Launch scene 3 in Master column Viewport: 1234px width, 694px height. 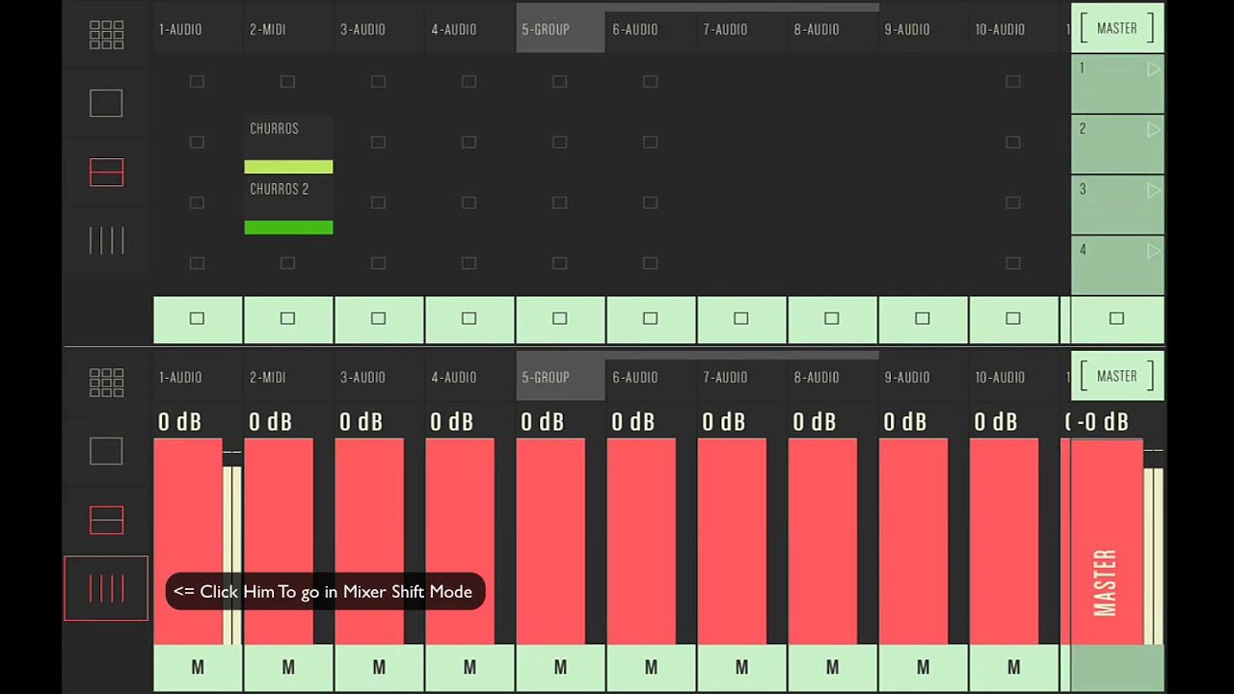pyautogui.click(x=1117, y=204)
